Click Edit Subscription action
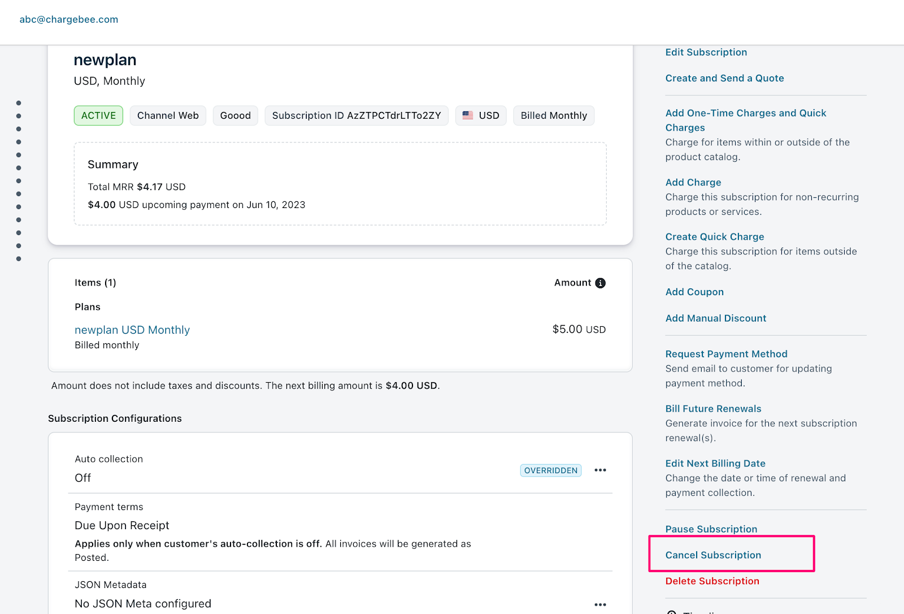 point(706,52)
